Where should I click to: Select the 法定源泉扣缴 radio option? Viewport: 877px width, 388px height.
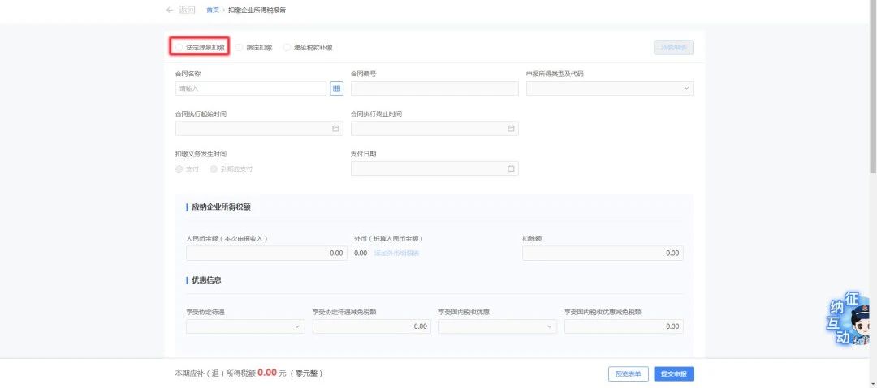pyautogui.click(x=179, y=48)
